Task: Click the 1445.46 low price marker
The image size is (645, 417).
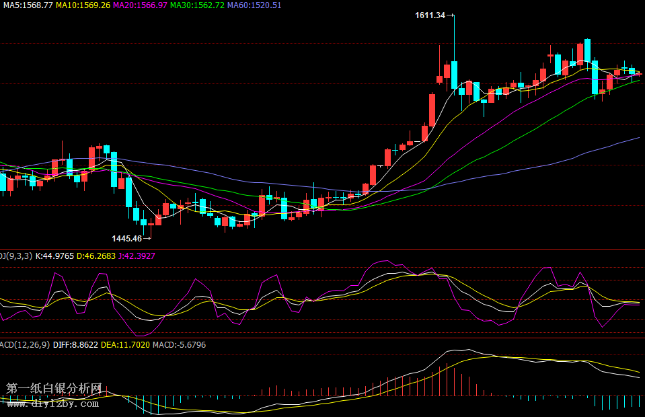Action: pyautogui.click(x=127, y=238)
